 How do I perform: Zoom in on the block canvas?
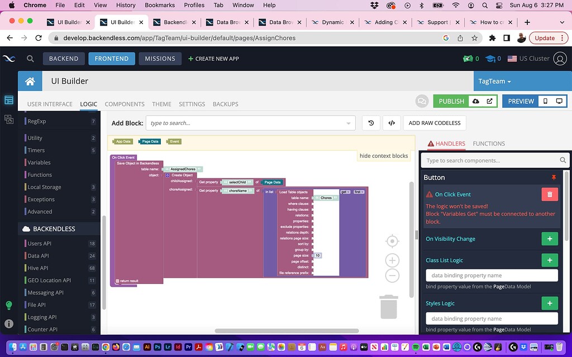392,260
